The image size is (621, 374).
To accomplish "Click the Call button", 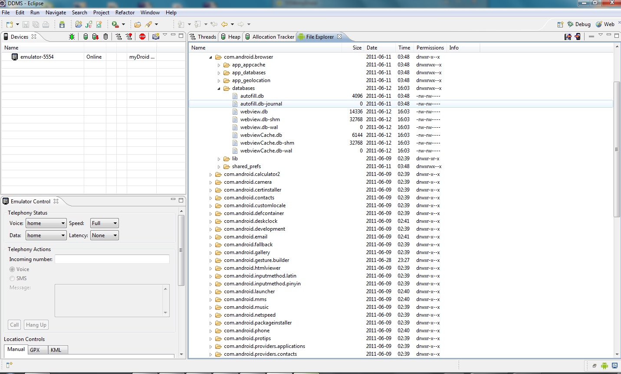I will [14, 325].
